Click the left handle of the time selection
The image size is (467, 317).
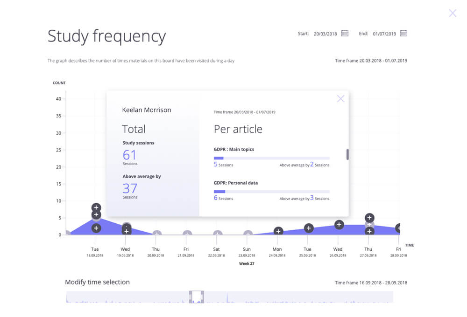[x=191, y=297]
